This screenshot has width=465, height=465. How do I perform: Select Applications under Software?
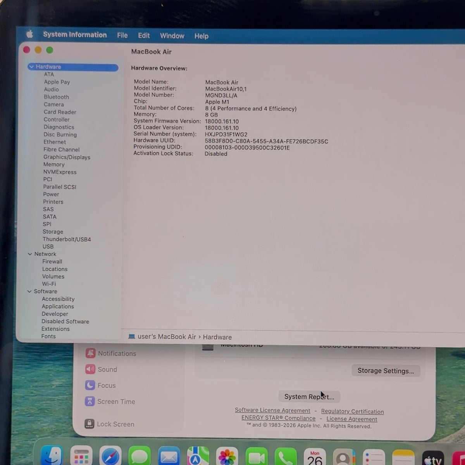pos(58,306)
